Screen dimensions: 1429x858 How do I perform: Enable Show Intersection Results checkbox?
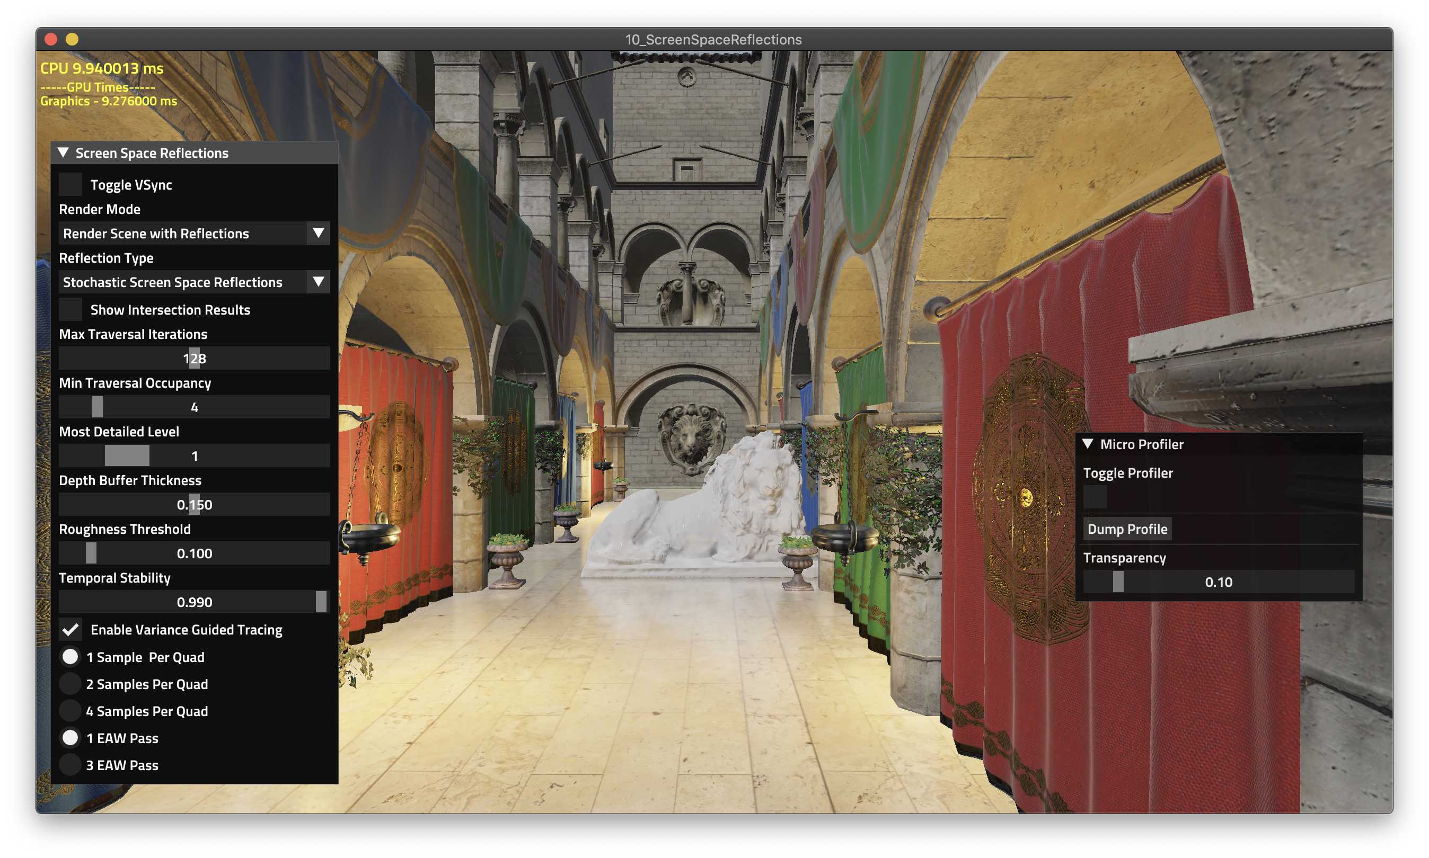(x=68, y=310)
